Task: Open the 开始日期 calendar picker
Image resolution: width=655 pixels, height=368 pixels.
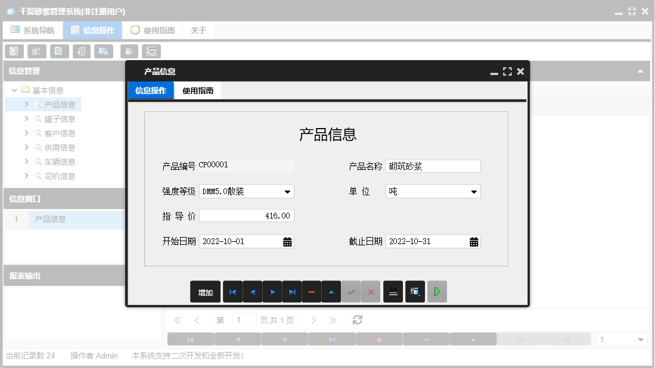Action: point(286,241)
